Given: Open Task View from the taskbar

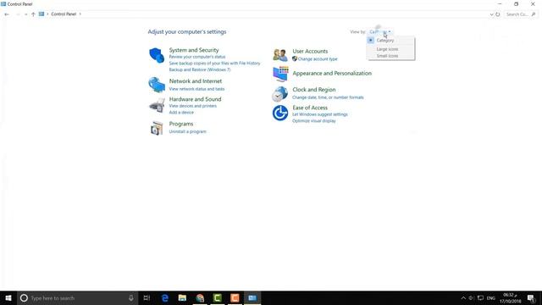Looking at the screenshot, I should 147,297.
